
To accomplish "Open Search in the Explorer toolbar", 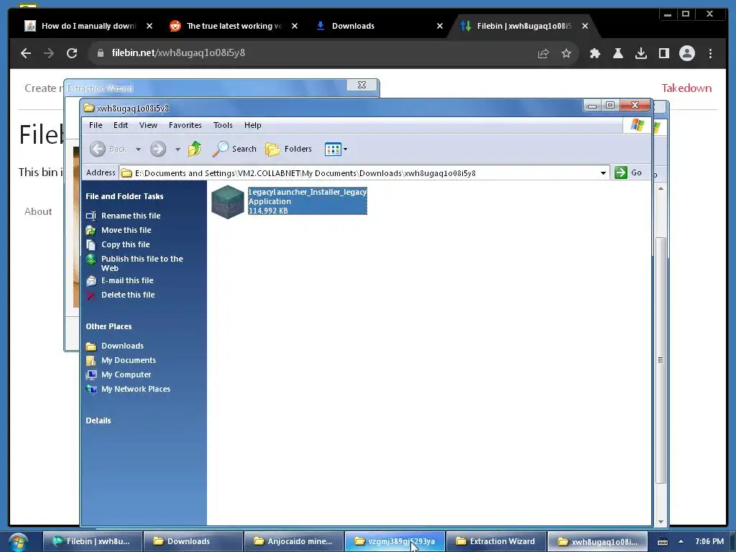I will (234, 149).
